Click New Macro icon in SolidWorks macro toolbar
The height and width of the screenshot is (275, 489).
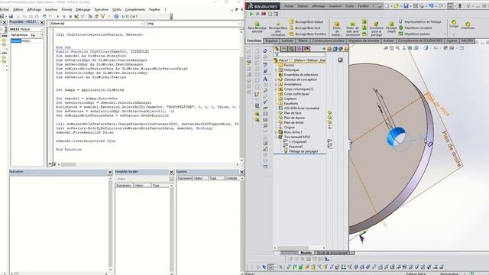coord(270,14)
